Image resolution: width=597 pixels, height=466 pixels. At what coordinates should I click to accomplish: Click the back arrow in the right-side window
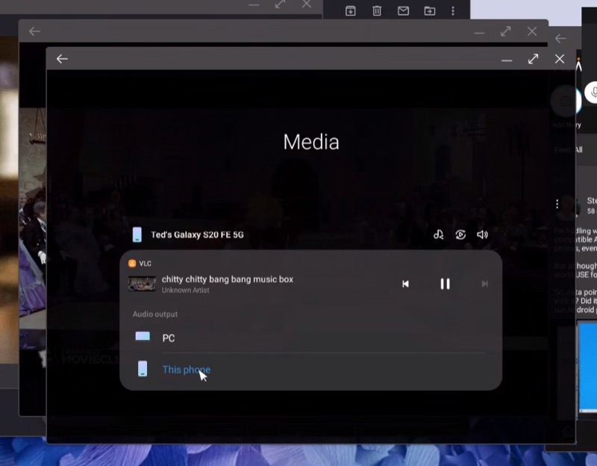click(560, 39)
